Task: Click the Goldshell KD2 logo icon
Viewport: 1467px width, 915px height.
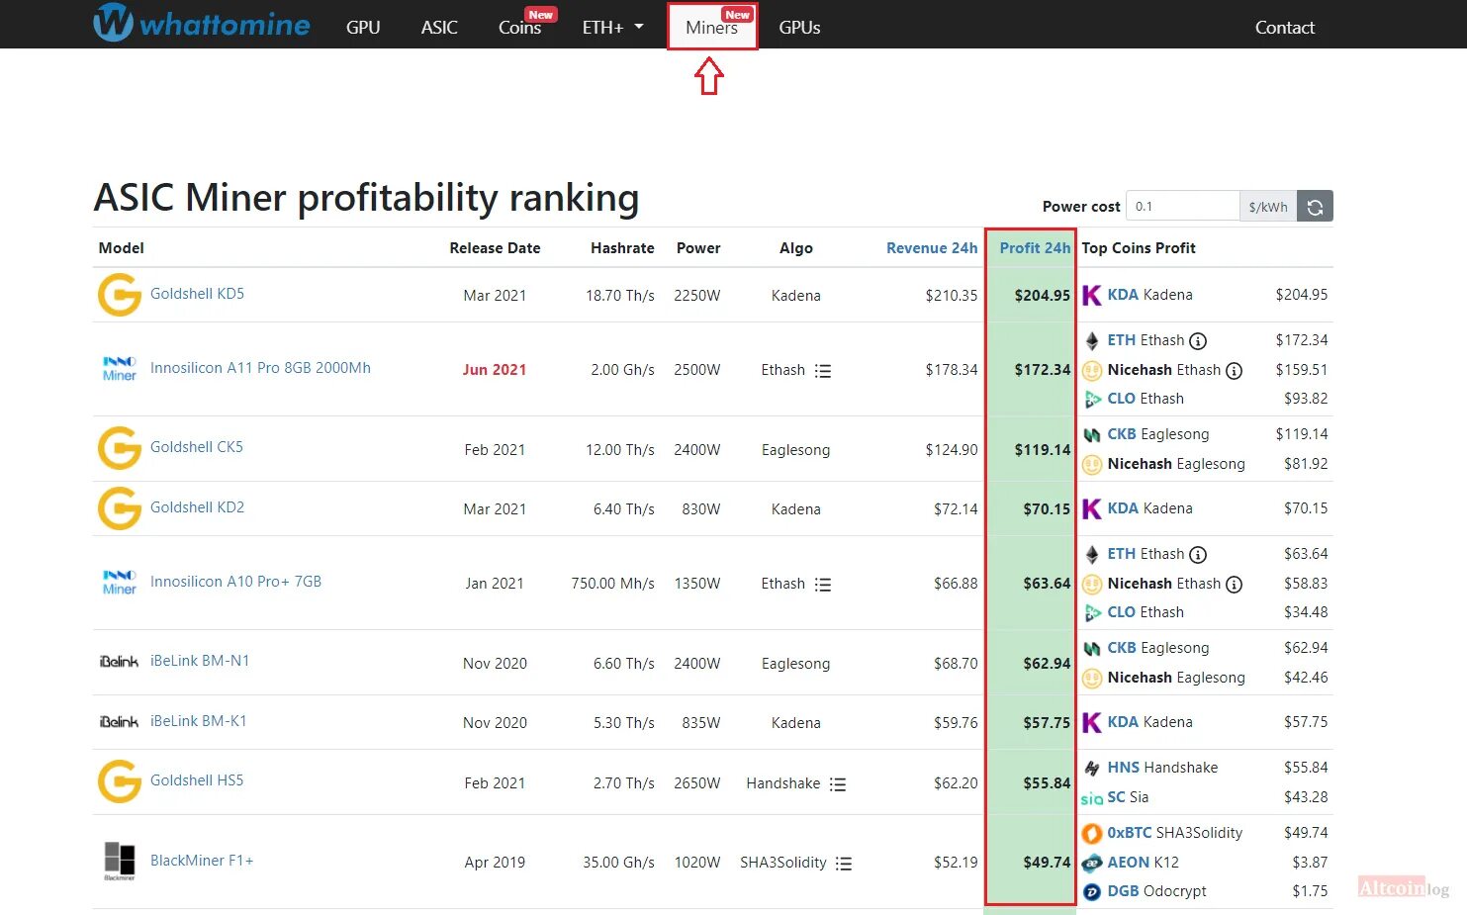Action: tap(120, 508)
